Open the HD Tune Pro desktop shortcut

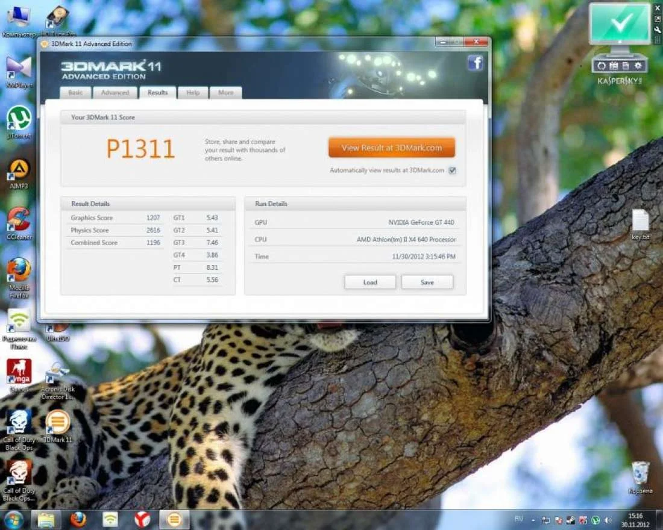(x=58, y=20)
